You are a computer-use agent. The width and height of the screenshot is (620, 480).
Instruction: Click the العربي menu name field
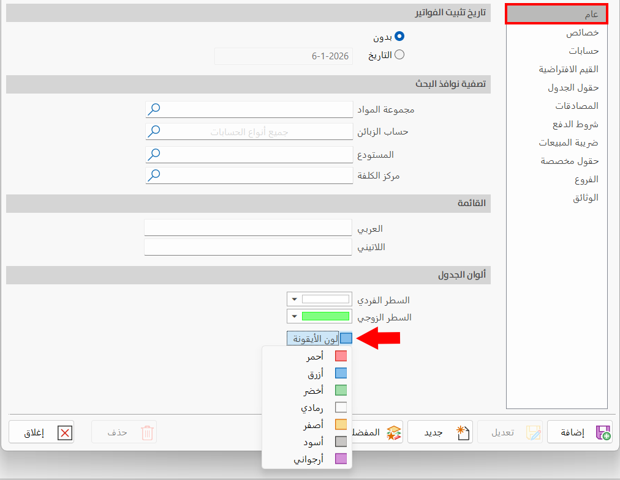coord(248,227)
